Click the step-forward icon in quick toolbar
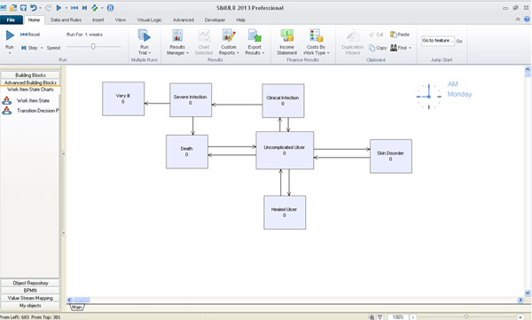 pyautogui.click(x=84, y=7)
